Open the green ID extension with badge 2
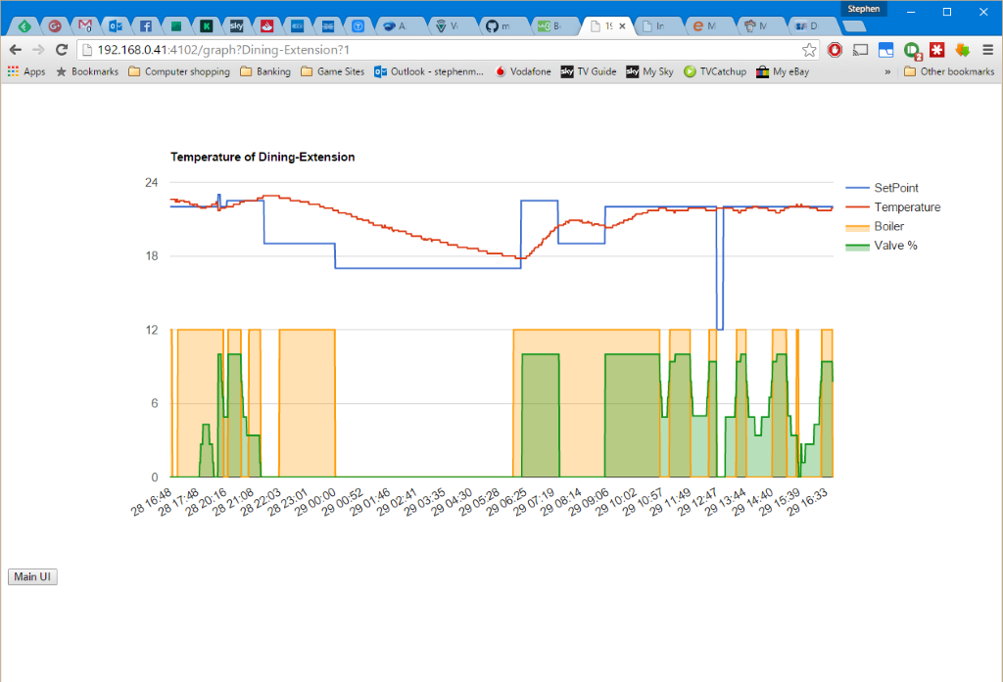The height and width of the screenshot is (682, 1003). (x=912, y=51)
